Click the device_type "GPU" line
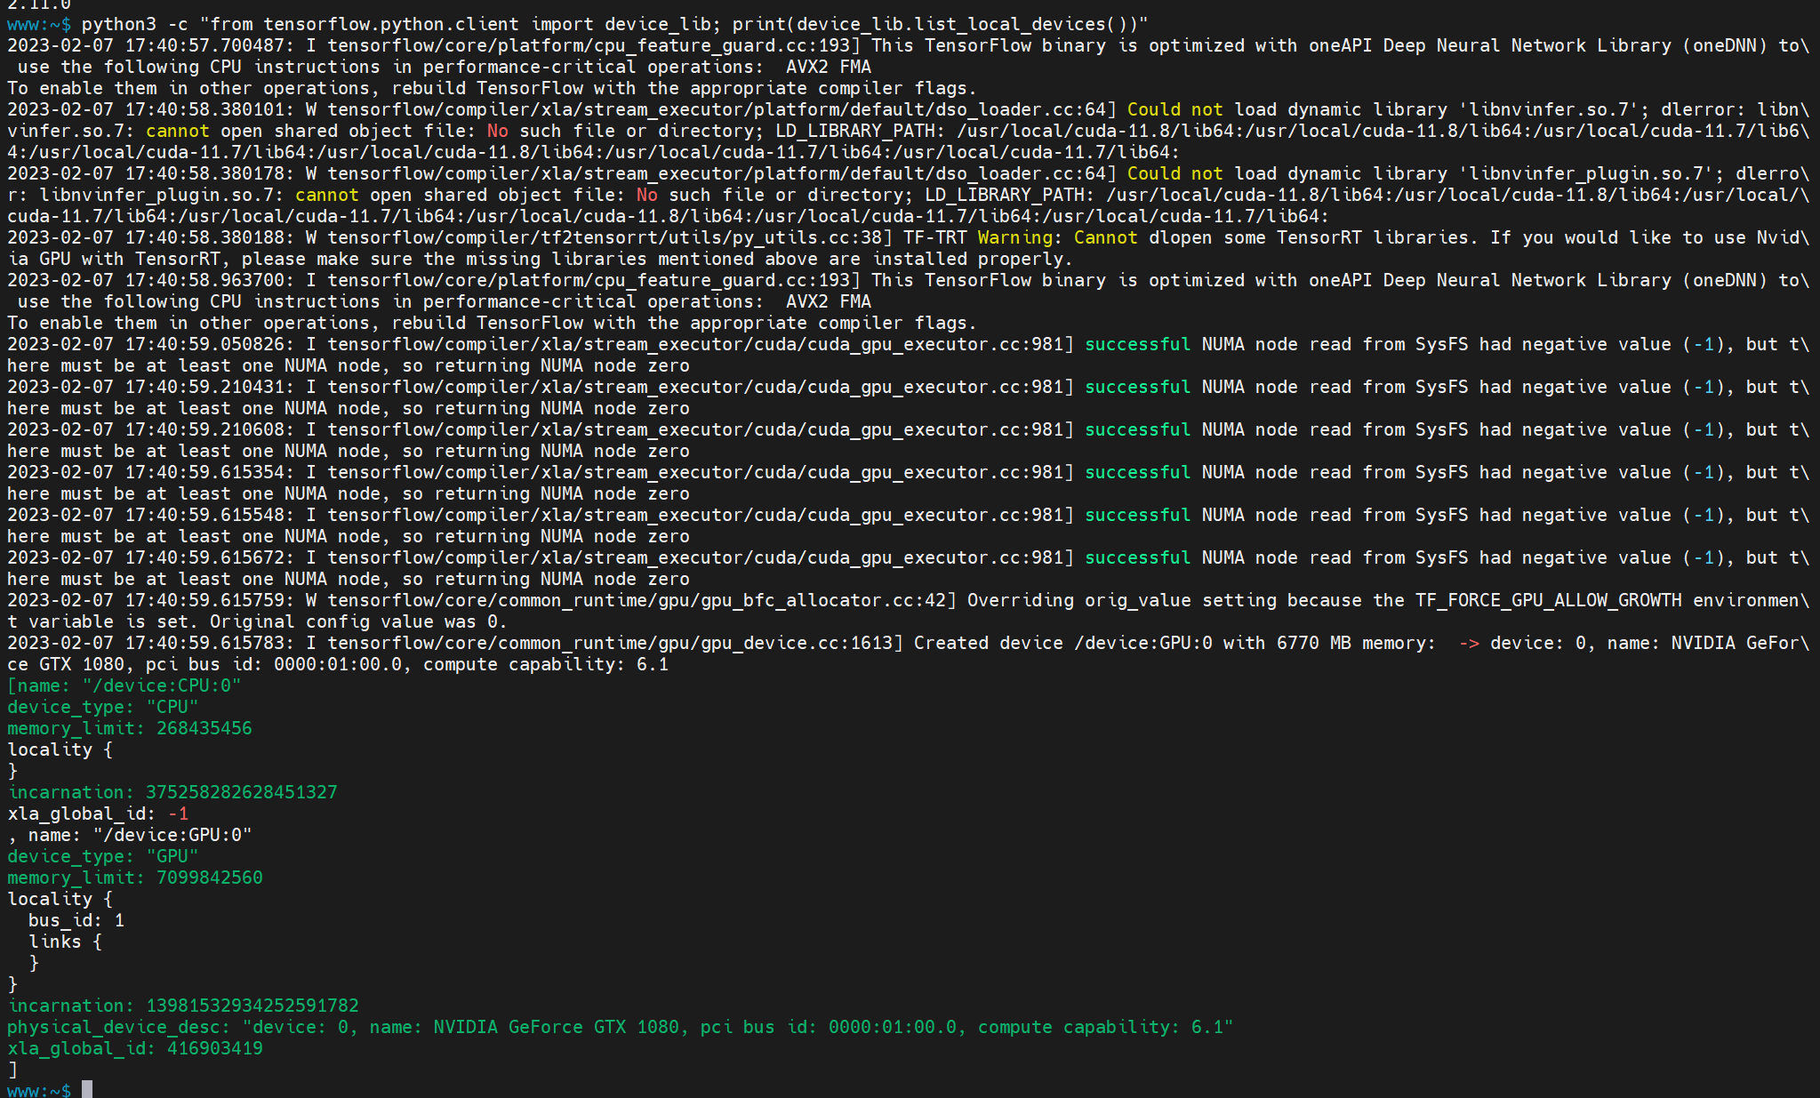This screenshot has width=1820, height=1098. (x=103, y=856)
